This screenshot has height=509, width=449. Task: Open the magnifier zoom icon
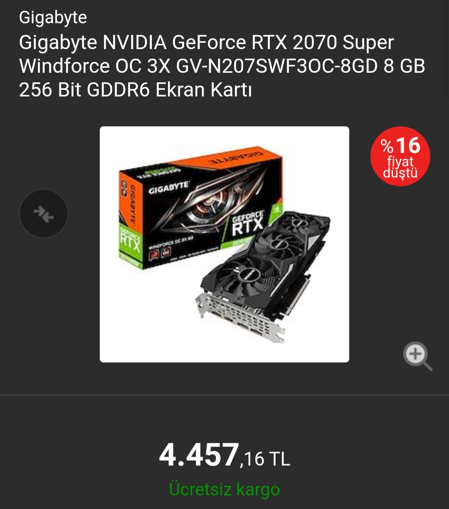point(417,356)
